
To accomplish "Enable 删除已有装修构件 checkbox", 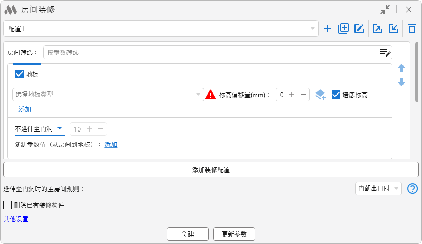I will (x=7, y=205).
